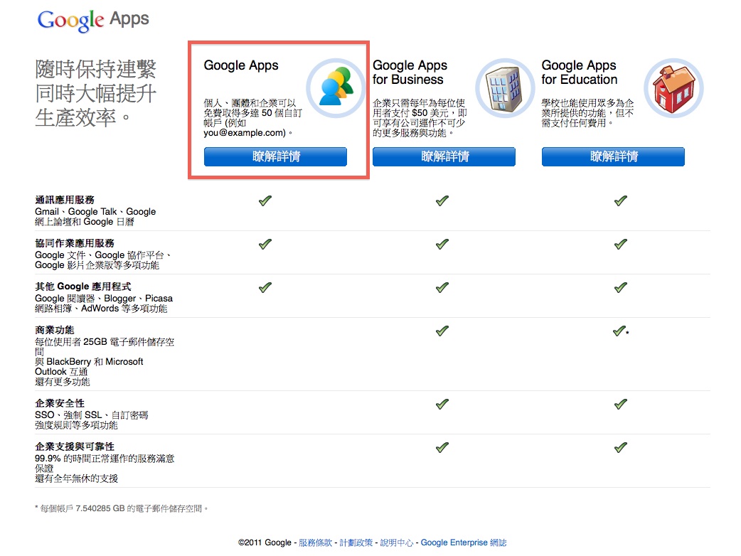
Task: Click the ©2011 Google copyright text
Action: point(265,542)
